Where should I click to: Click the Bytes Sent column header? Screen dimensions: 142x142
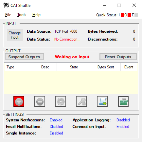pyautogui.click(x=106, y=67)
